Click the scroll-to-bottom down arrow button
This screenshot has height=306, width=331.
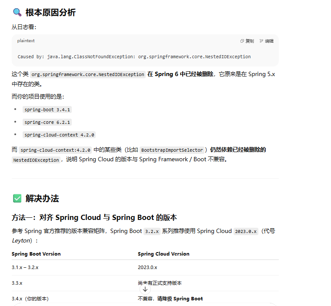pyautogui.click(x=145, y=289)
